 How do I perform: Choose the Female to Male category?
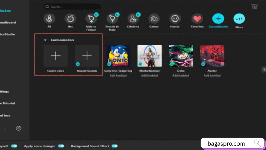tap(112, 19)
